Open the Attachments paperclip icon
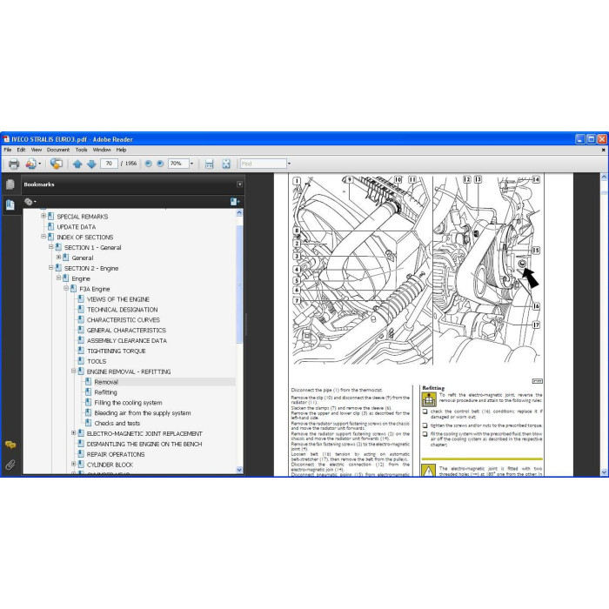The width and height of the screenshot is (609, 609). [10, 465]
